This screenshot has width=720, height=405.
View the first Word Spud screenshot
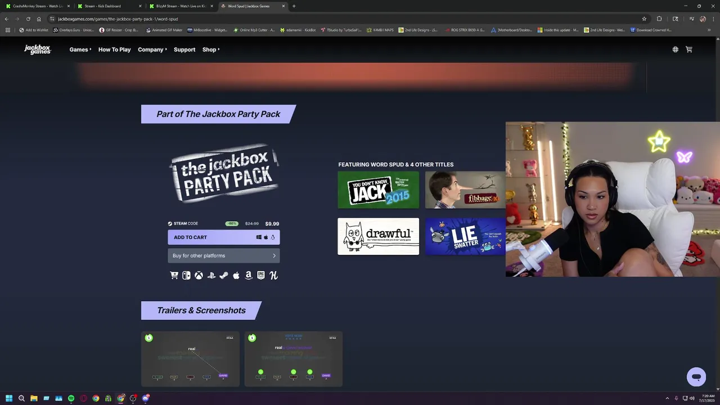point(190,359)
